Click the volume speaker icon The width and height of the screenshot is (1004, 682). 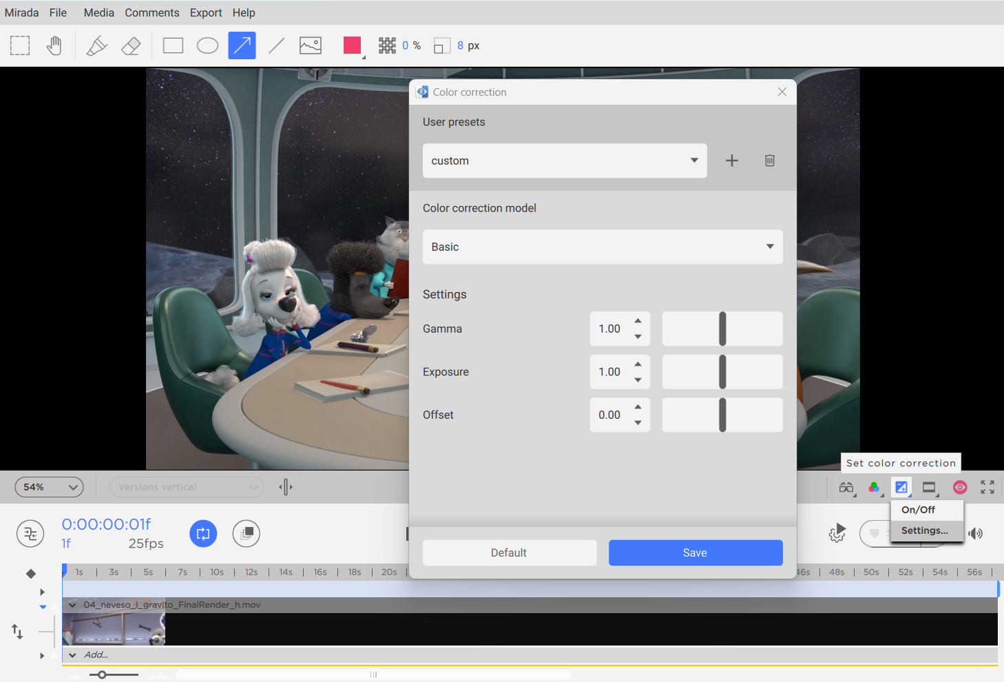pyautogui.click(x=975, y=533)
